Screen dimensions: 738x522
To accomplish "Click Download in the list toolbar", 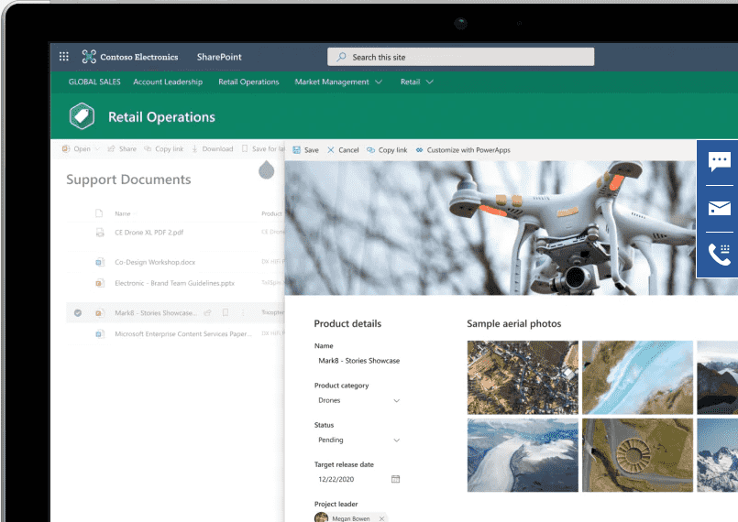I will [213, 149].
